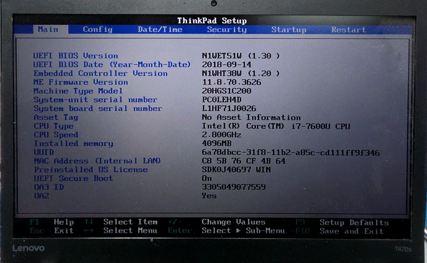The image size is (427, 263).
Task: Select the 4096MB memory value
Action: coord(217,143)
